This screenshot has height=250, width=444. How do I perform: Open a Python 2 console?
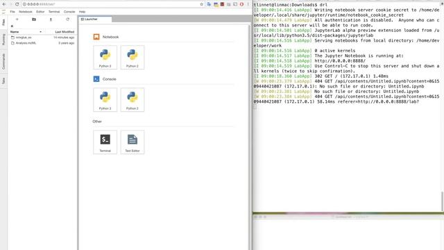[x=133, y=100]
